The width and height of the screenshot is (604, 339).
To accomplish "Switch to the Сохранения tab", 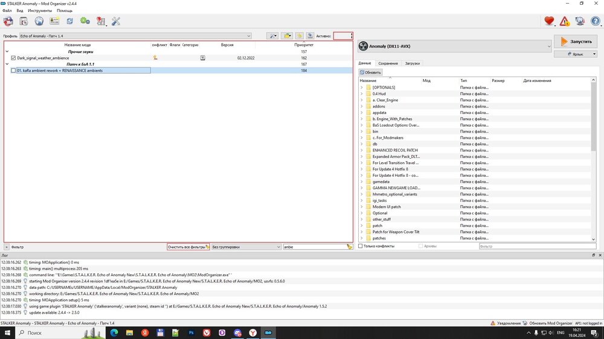I will [388, 63].
